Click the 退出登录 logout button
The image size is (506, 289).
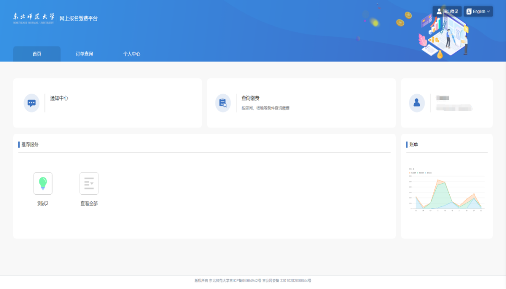447,11
